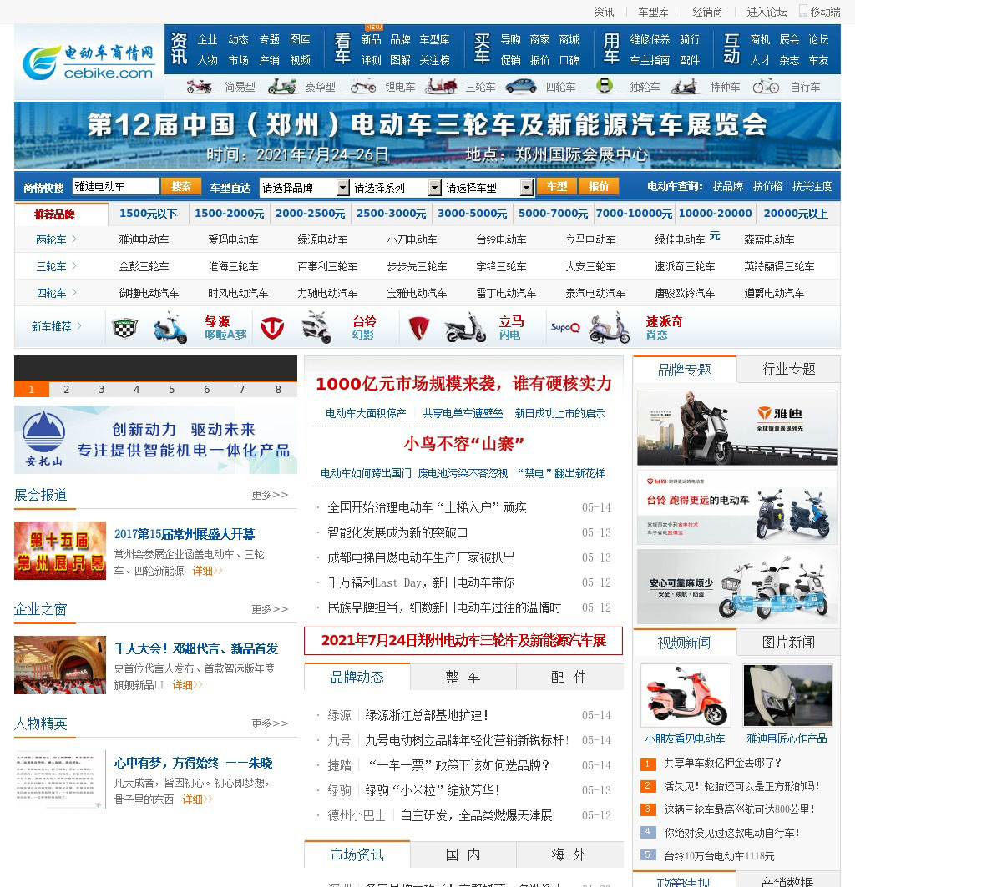Screen dimensions: 1002x887
Task: Switch to the 图片新闻 tab
Action: 788,642
